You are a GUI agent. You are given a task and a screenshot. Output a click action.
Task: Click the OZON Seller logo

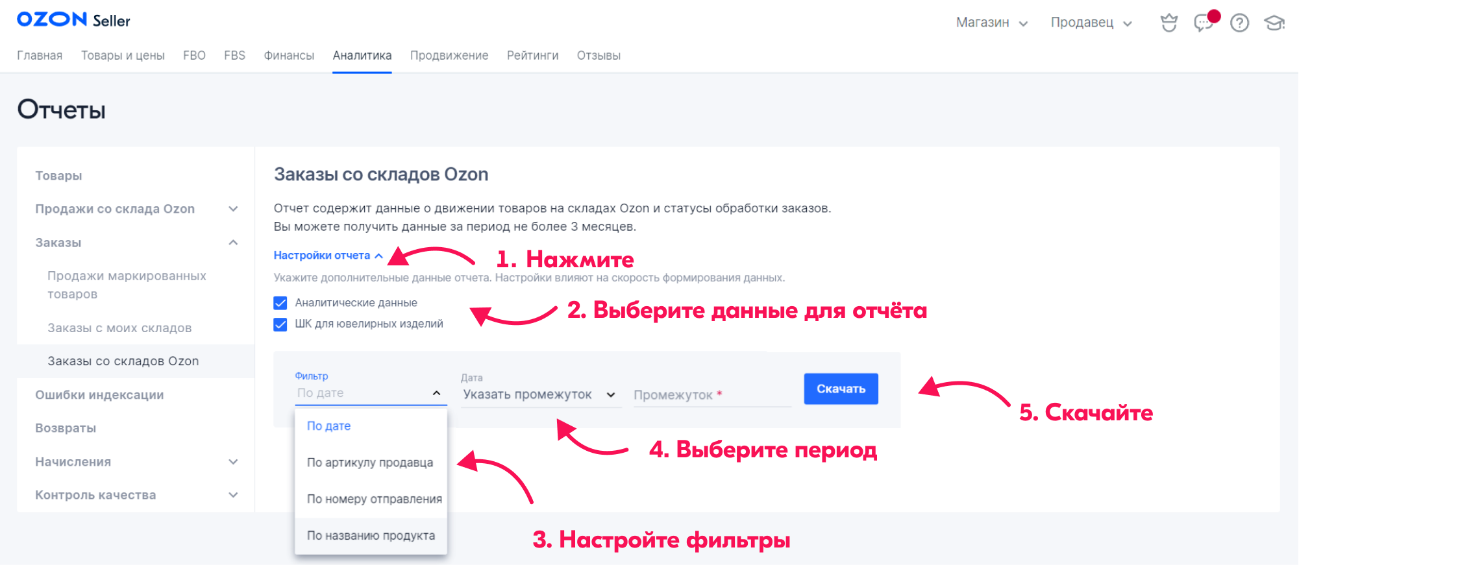tap(73, 20)
